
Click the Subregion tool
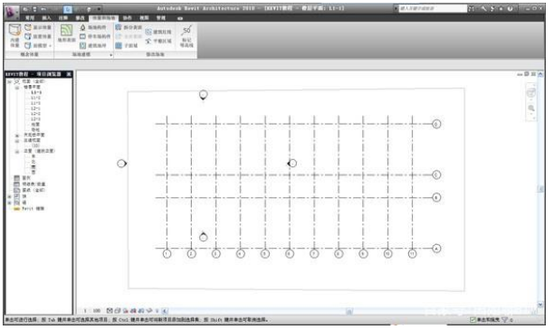pos(127,45)
